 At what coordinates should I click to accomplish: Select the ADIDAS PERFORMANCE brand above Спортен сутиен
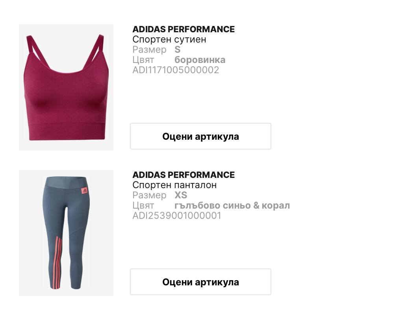point(184,29)
